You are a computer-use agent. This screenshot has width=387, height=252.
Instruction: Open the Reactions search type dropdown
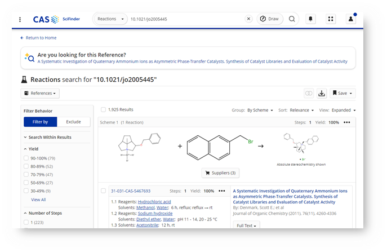110,19
